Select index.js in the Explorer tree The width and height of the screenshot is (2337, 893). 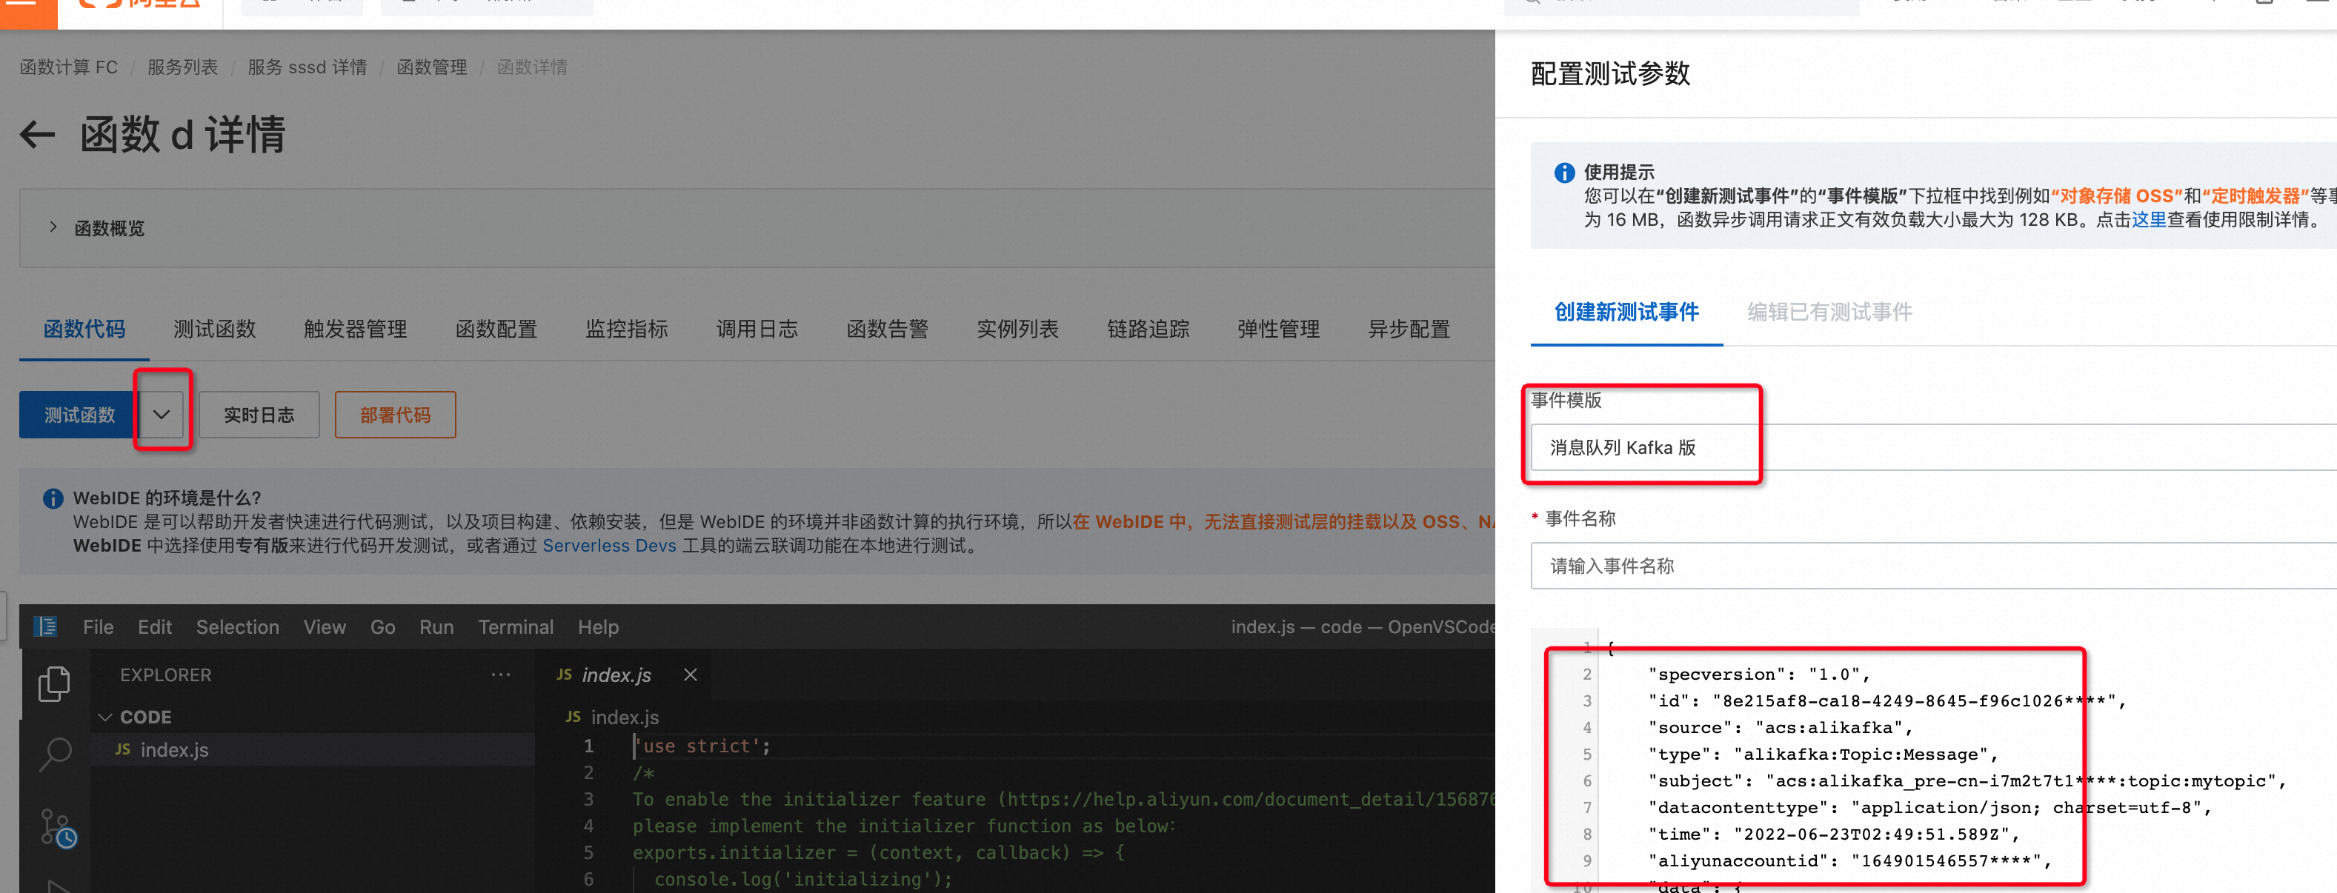pyautogui.click(x=313, y=750)
